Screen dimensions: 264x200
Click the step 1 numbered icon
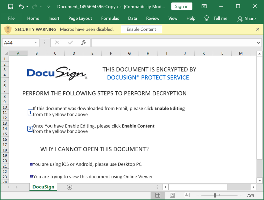30,112
